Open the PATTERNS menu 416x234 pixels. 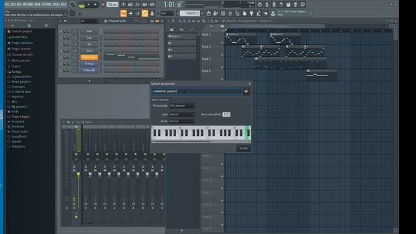coord(28,5)
